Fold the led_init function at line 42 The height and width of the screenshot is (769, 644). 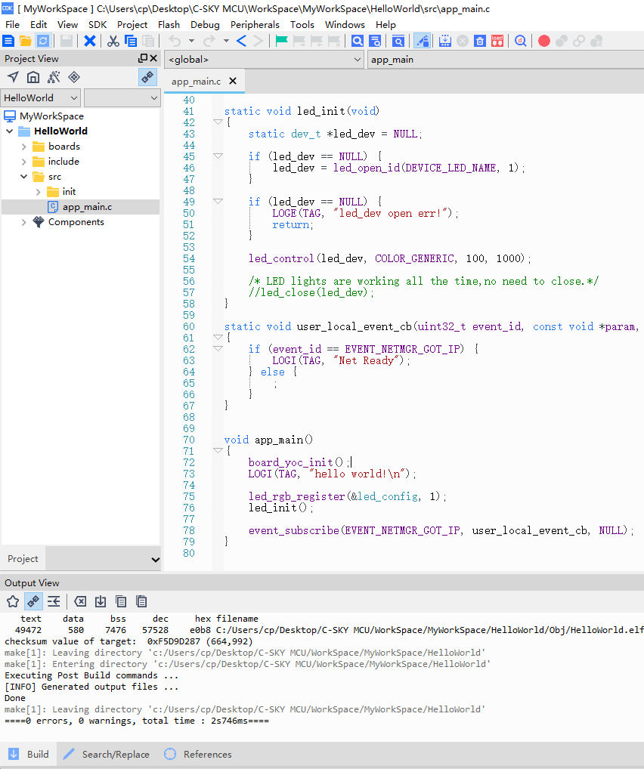coord(218,122)
